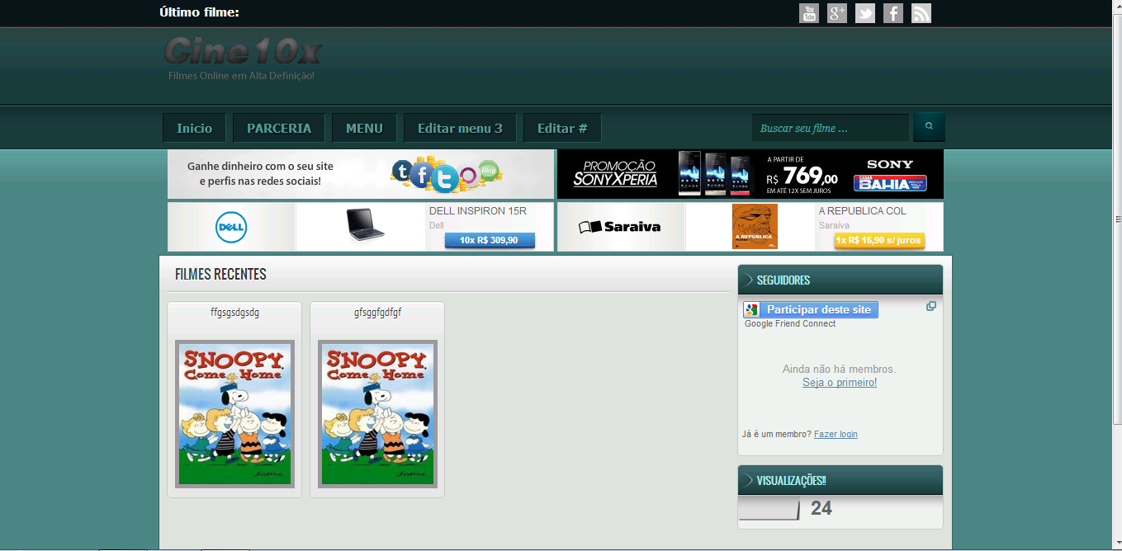Click the arrow icon beside Visualizações heading
This screenshot has width=1122, height=551.
(748, 480)
